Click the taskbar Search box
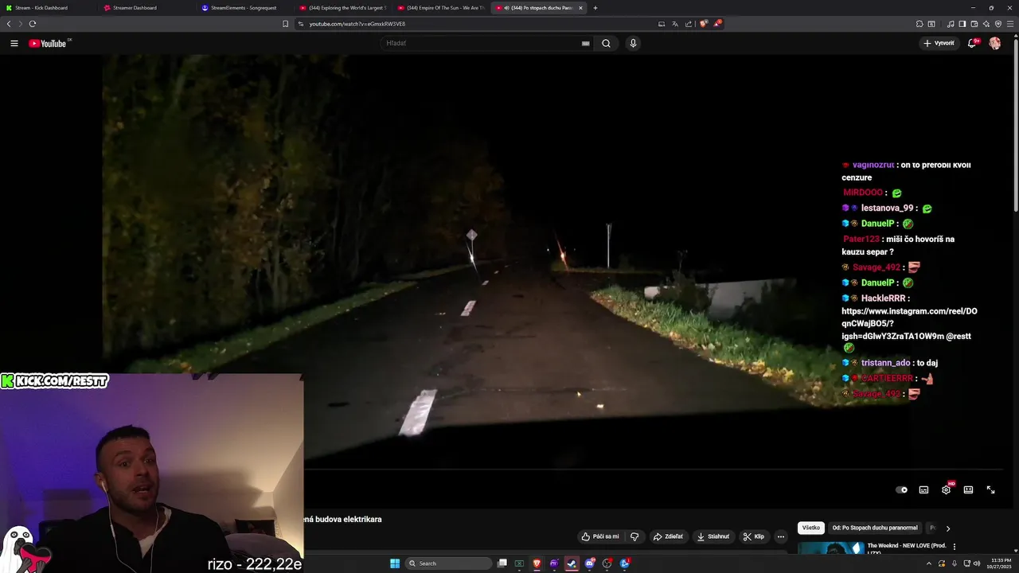The image size is (1019, 573). 448,563
